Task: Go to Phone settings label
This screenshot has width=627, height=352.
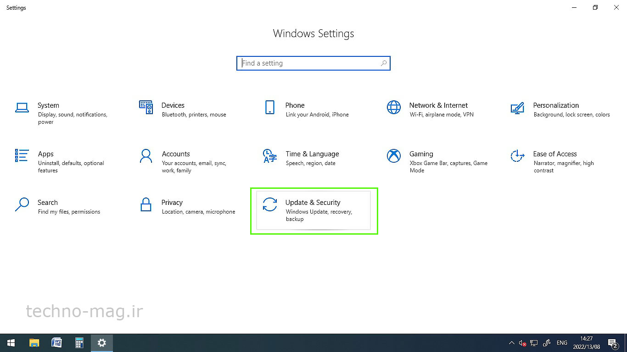Action: (x=295, y=105)
